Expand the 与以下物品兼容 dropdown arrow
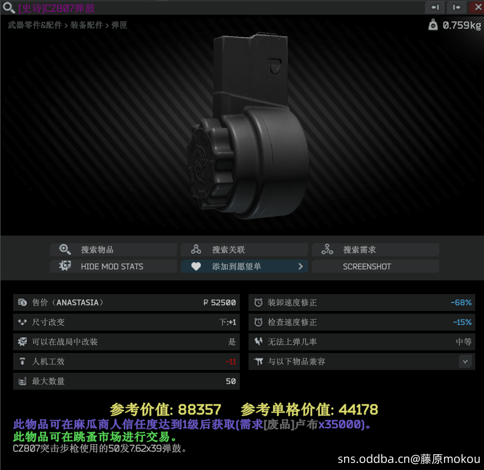Viewport: 484px width, 470px height. (465, 362)
